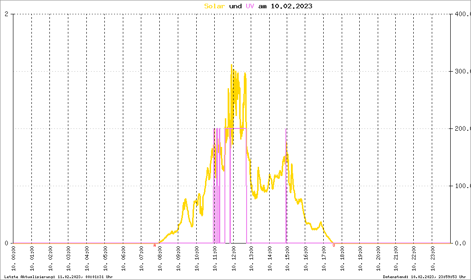This screenshot has height=280, width=471.
Task: Click the right axis label 200.0
Action: pos(463,128)
